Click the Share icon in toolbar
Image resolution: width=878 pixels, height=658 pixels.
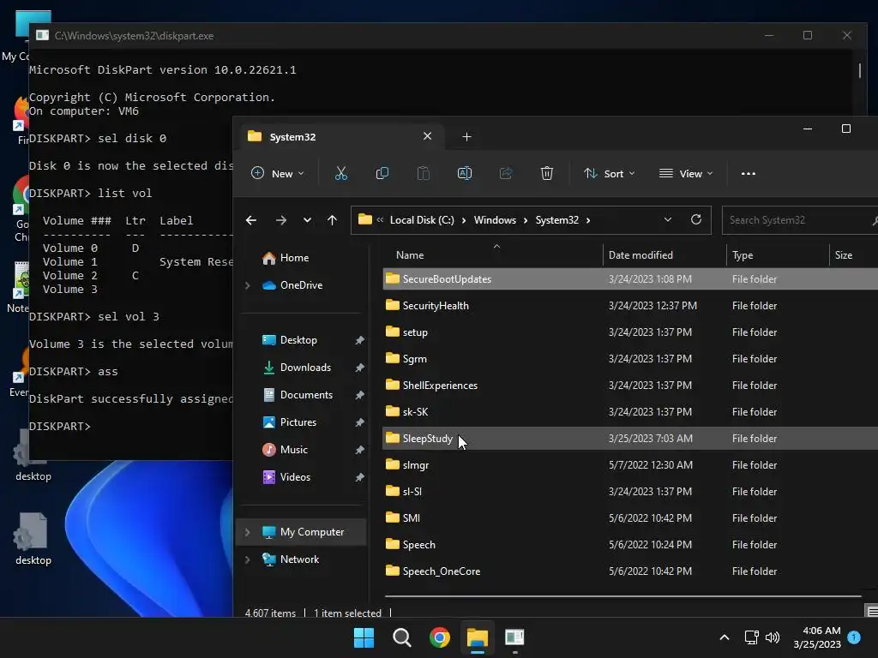click(506, 173)
